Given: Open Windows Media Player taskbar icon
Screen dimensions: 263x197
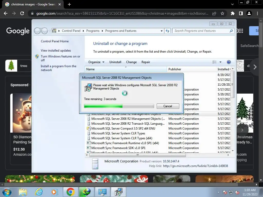Looking at the screenshot, I should point(54,192).
